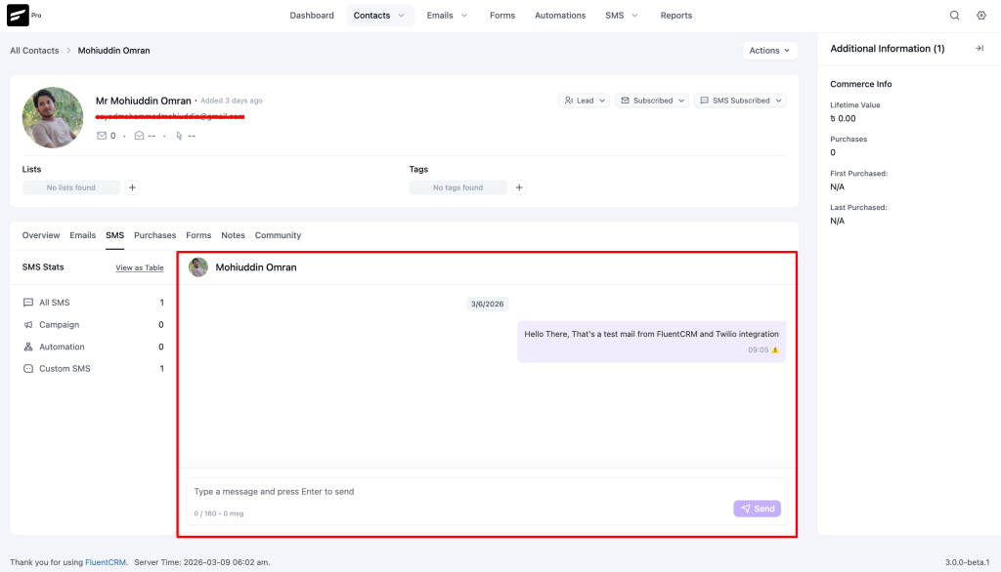The width and height of the screenshot is (1001, 572).
Task: Open search via the magnifier icon
Action: tap(954, 15)
